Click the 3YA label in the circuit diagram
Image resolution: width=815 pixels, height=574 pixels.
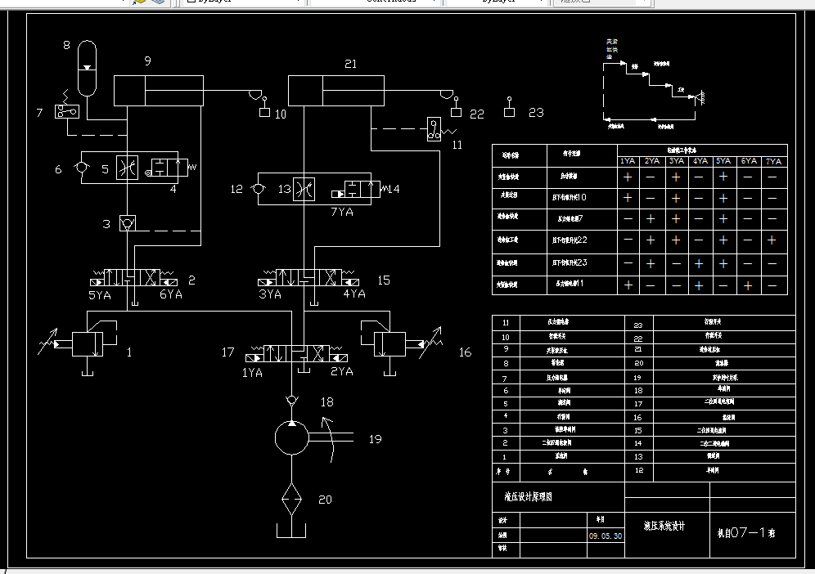pos(270,294)
